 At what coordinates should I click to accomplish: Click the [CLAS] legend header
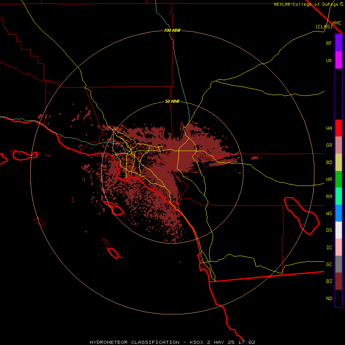[x=324, y=26]
